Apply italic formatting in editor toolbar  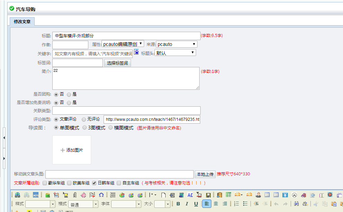(x=187, y=204)
